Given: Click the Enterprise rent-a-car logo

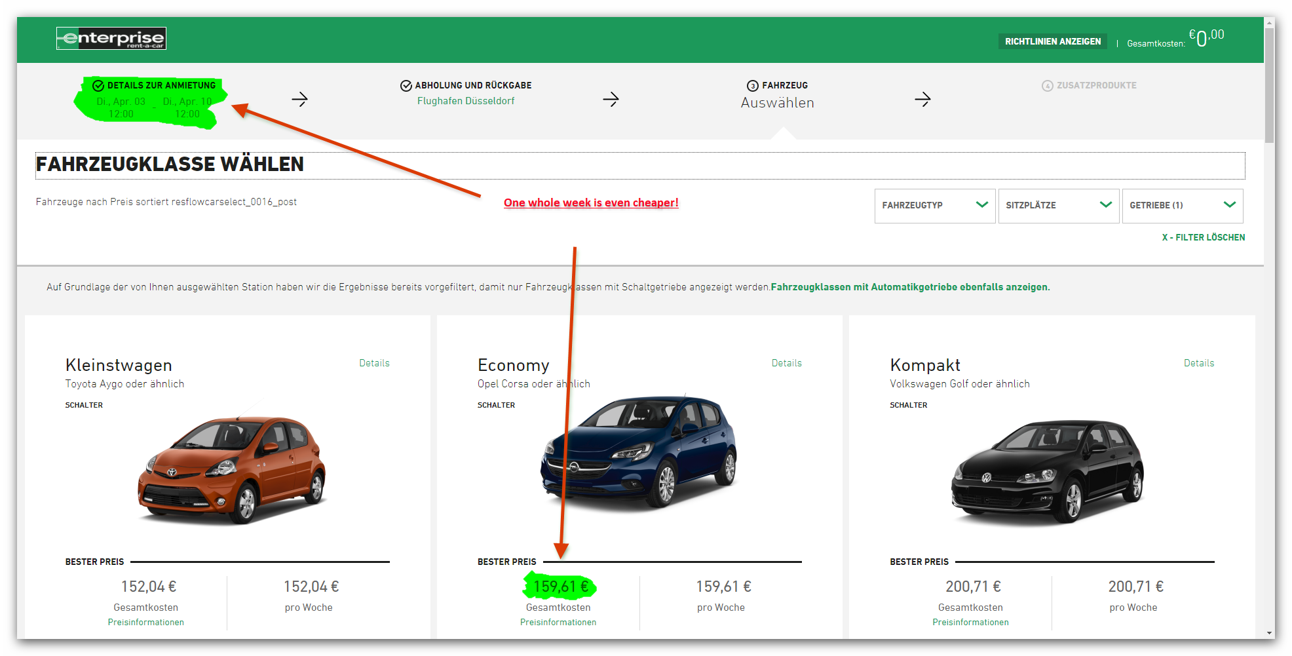Looking at the screenshot, I should pyautogui.click(x=111, y=39).
